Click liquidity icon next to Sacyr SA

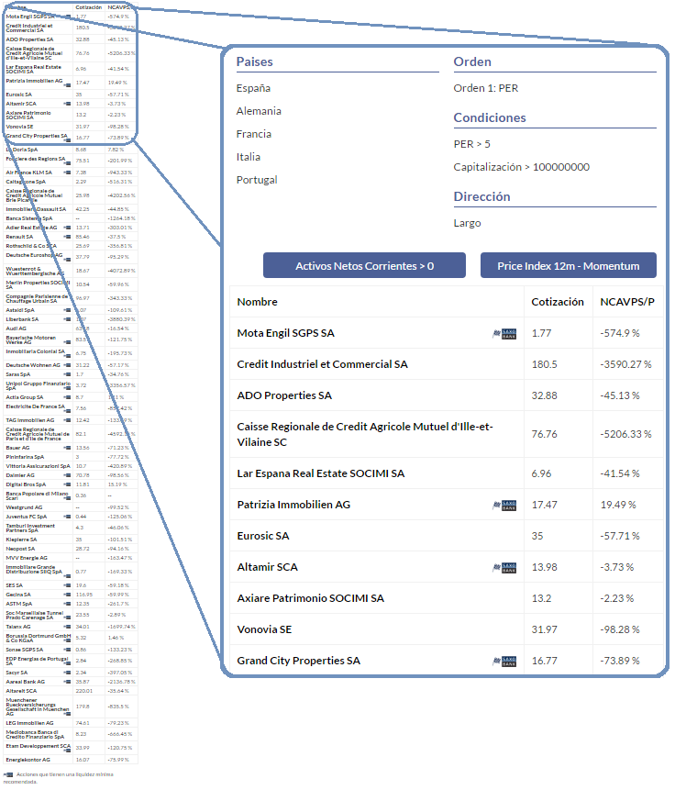click(67, 673)
